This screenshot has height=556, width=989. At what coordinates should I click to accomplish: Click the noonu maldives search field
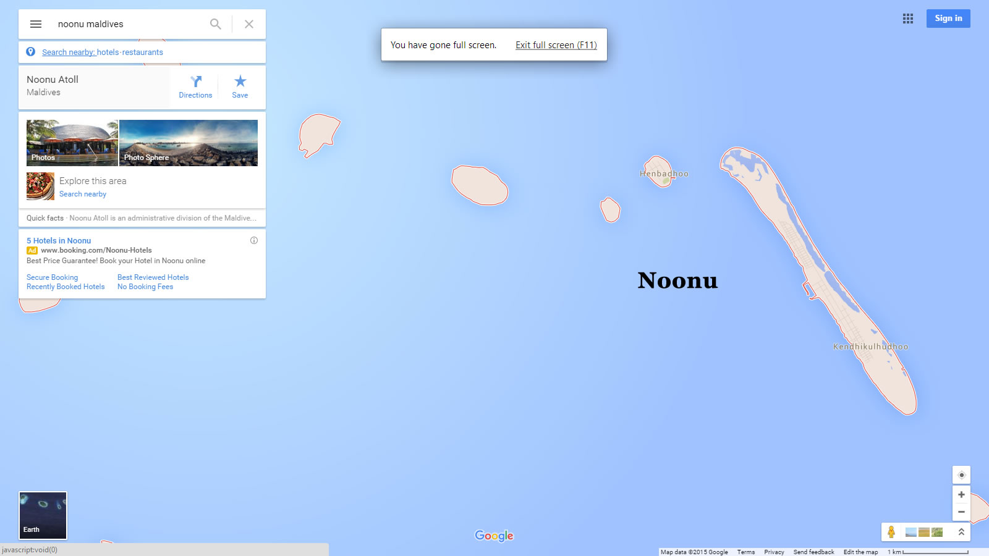click(x=130, y=24)
